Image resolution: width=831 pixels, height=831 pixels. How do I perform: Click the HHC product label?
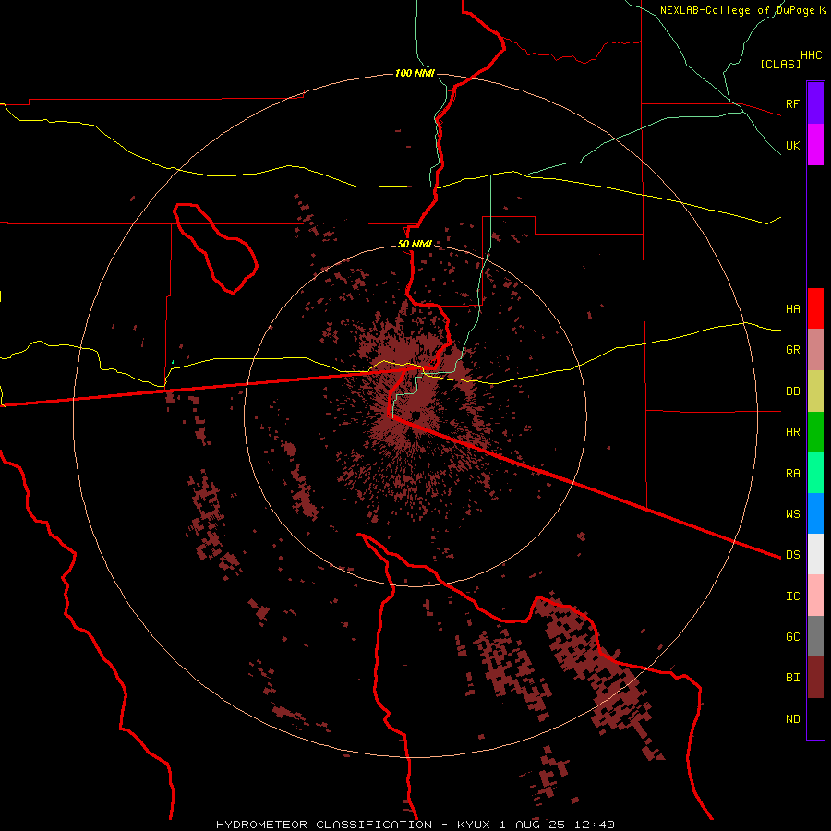pos(811,55)
